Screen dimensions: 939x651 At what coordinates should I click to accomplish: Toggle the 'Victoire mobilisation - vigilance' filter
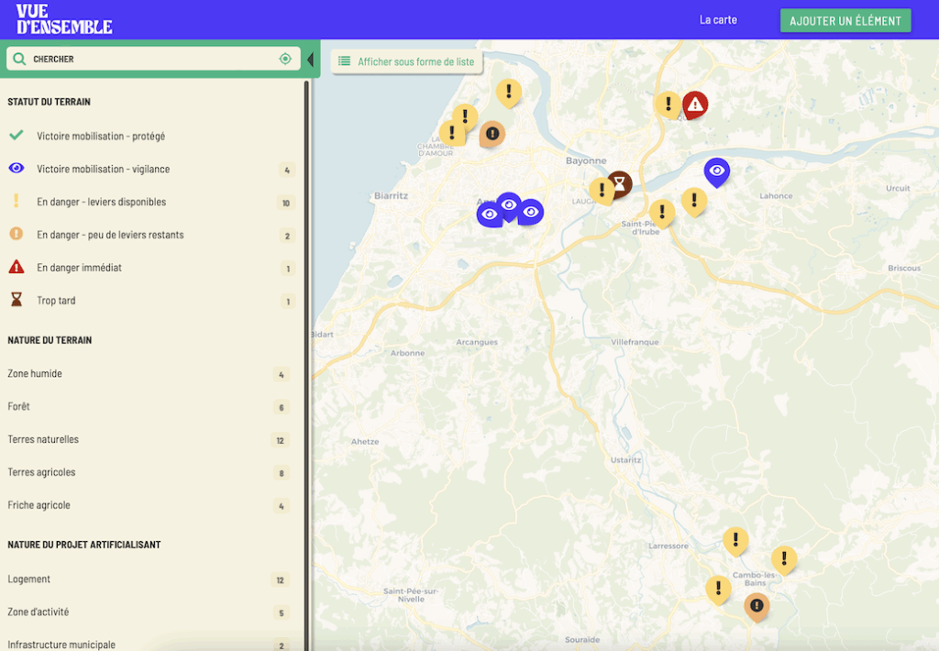tap(103, 169)
